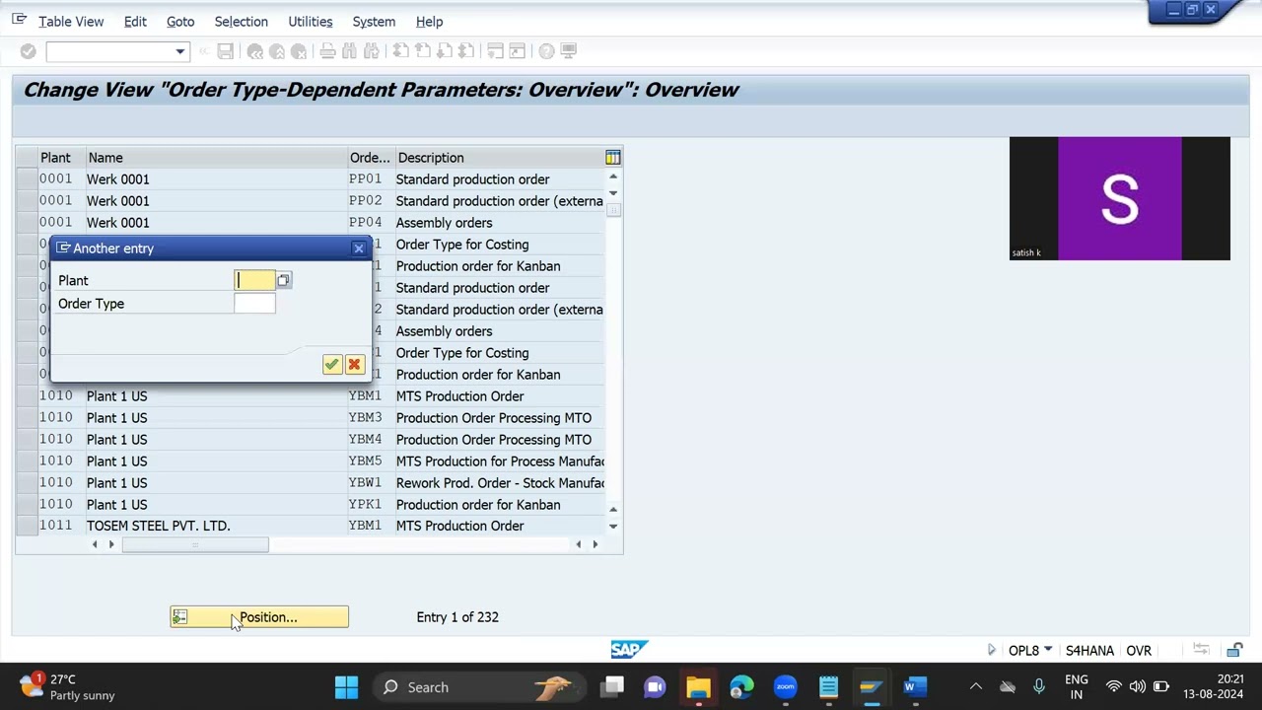
Task: Show hidden system tray icons chevron
Action: coord(976,687)
